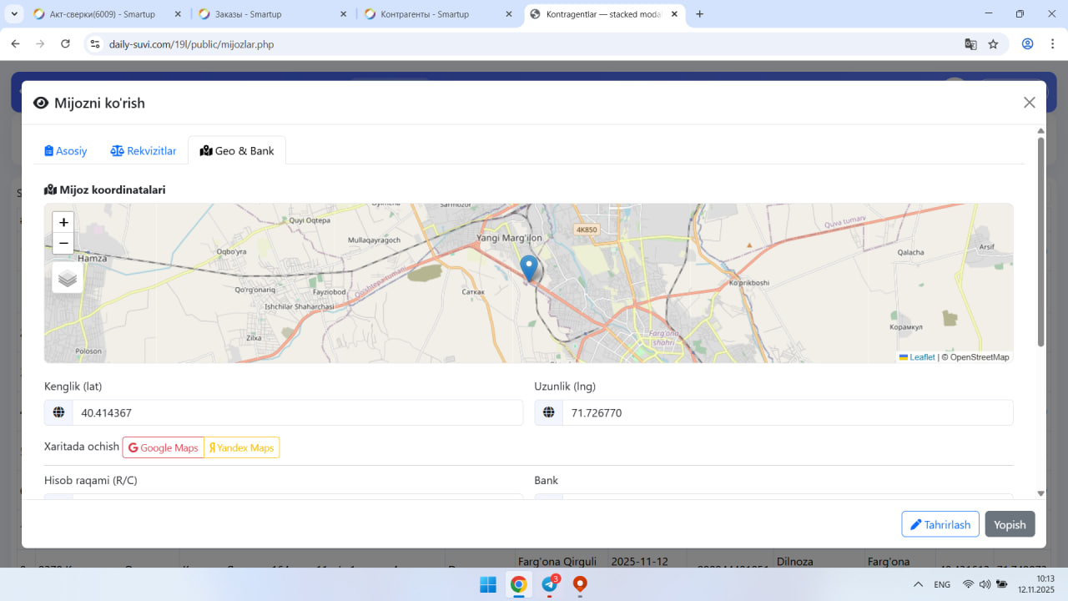
Task: Click the Google Translate icon in address bar
Action: 970,44
